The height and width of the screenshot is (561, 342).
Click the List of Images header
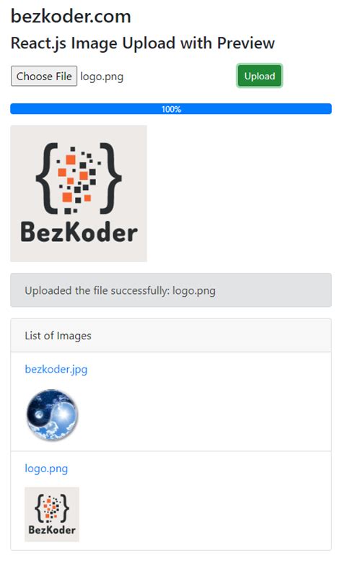[x=171, y=336]
